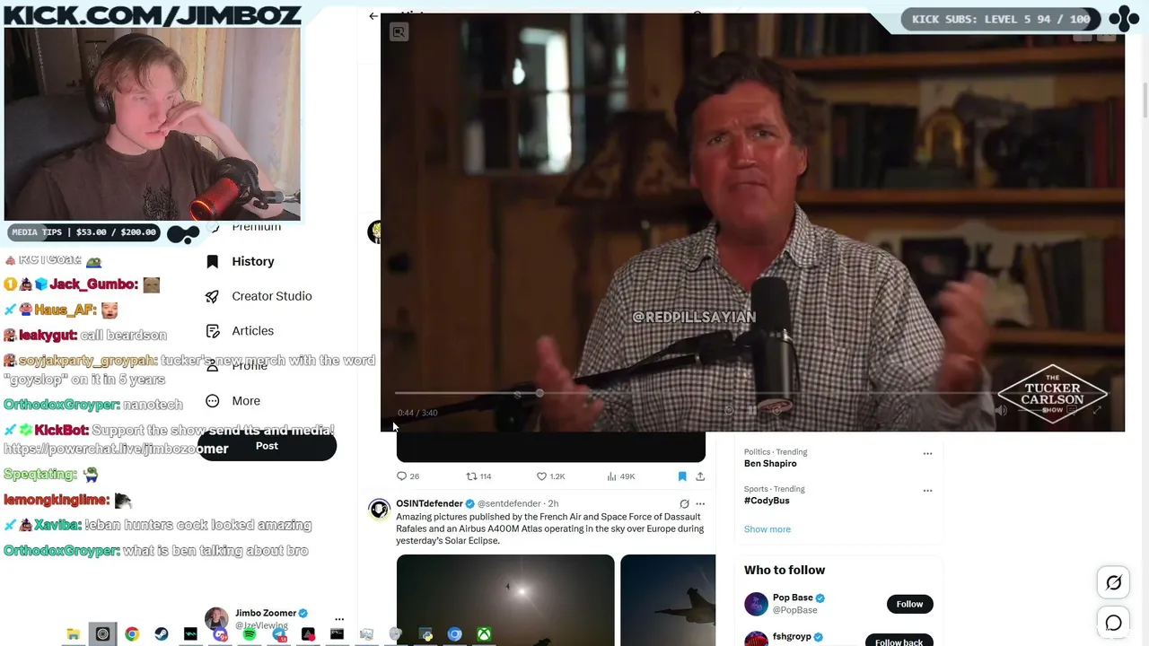Reply to the post with 26 comments
Screen dimensions: 1149x646
click(408, 476)
